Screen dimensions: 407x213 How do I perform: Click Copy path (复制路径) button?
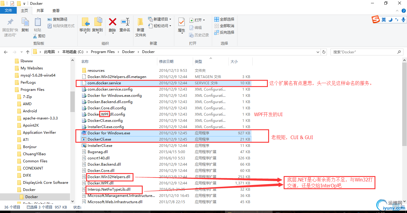click(58, 19)
